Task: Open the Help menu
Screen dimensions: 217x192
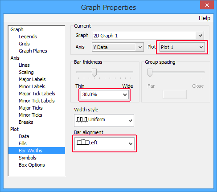Action: pos(205,18)
